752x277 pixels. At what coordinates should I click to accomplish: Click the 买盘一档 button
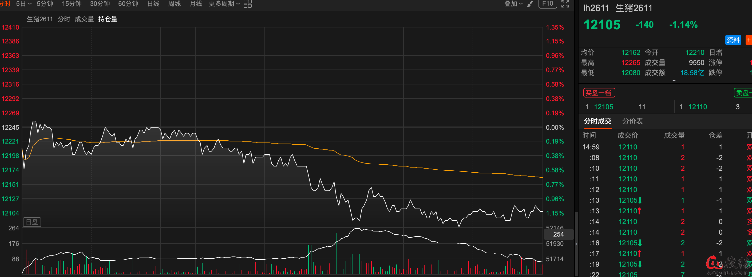(x=599, y=93)
